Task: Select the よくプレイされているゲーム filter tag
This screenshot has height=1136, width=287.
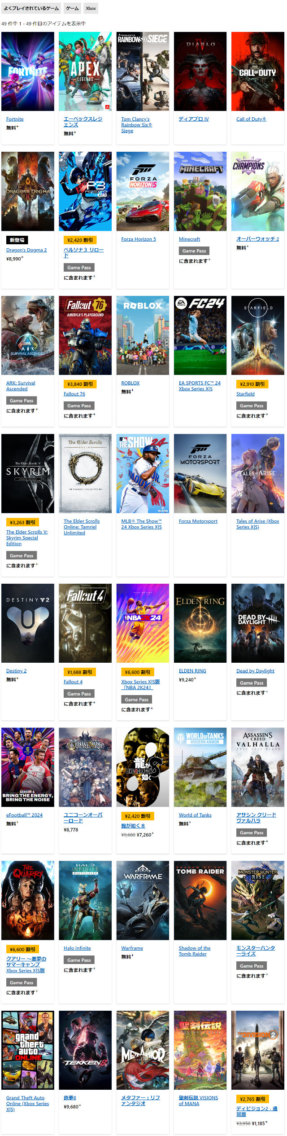Action: (x=31, y=9)
